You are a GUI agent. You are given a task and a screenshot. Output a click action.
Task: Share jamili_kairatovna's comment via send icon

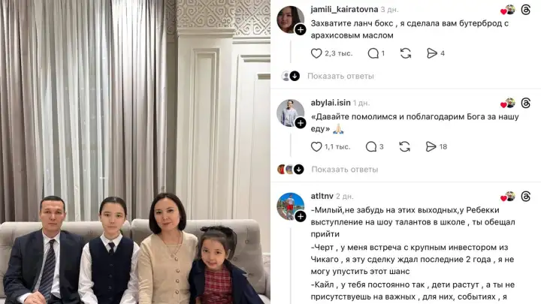pyautogui.click(x=431, y=53)
